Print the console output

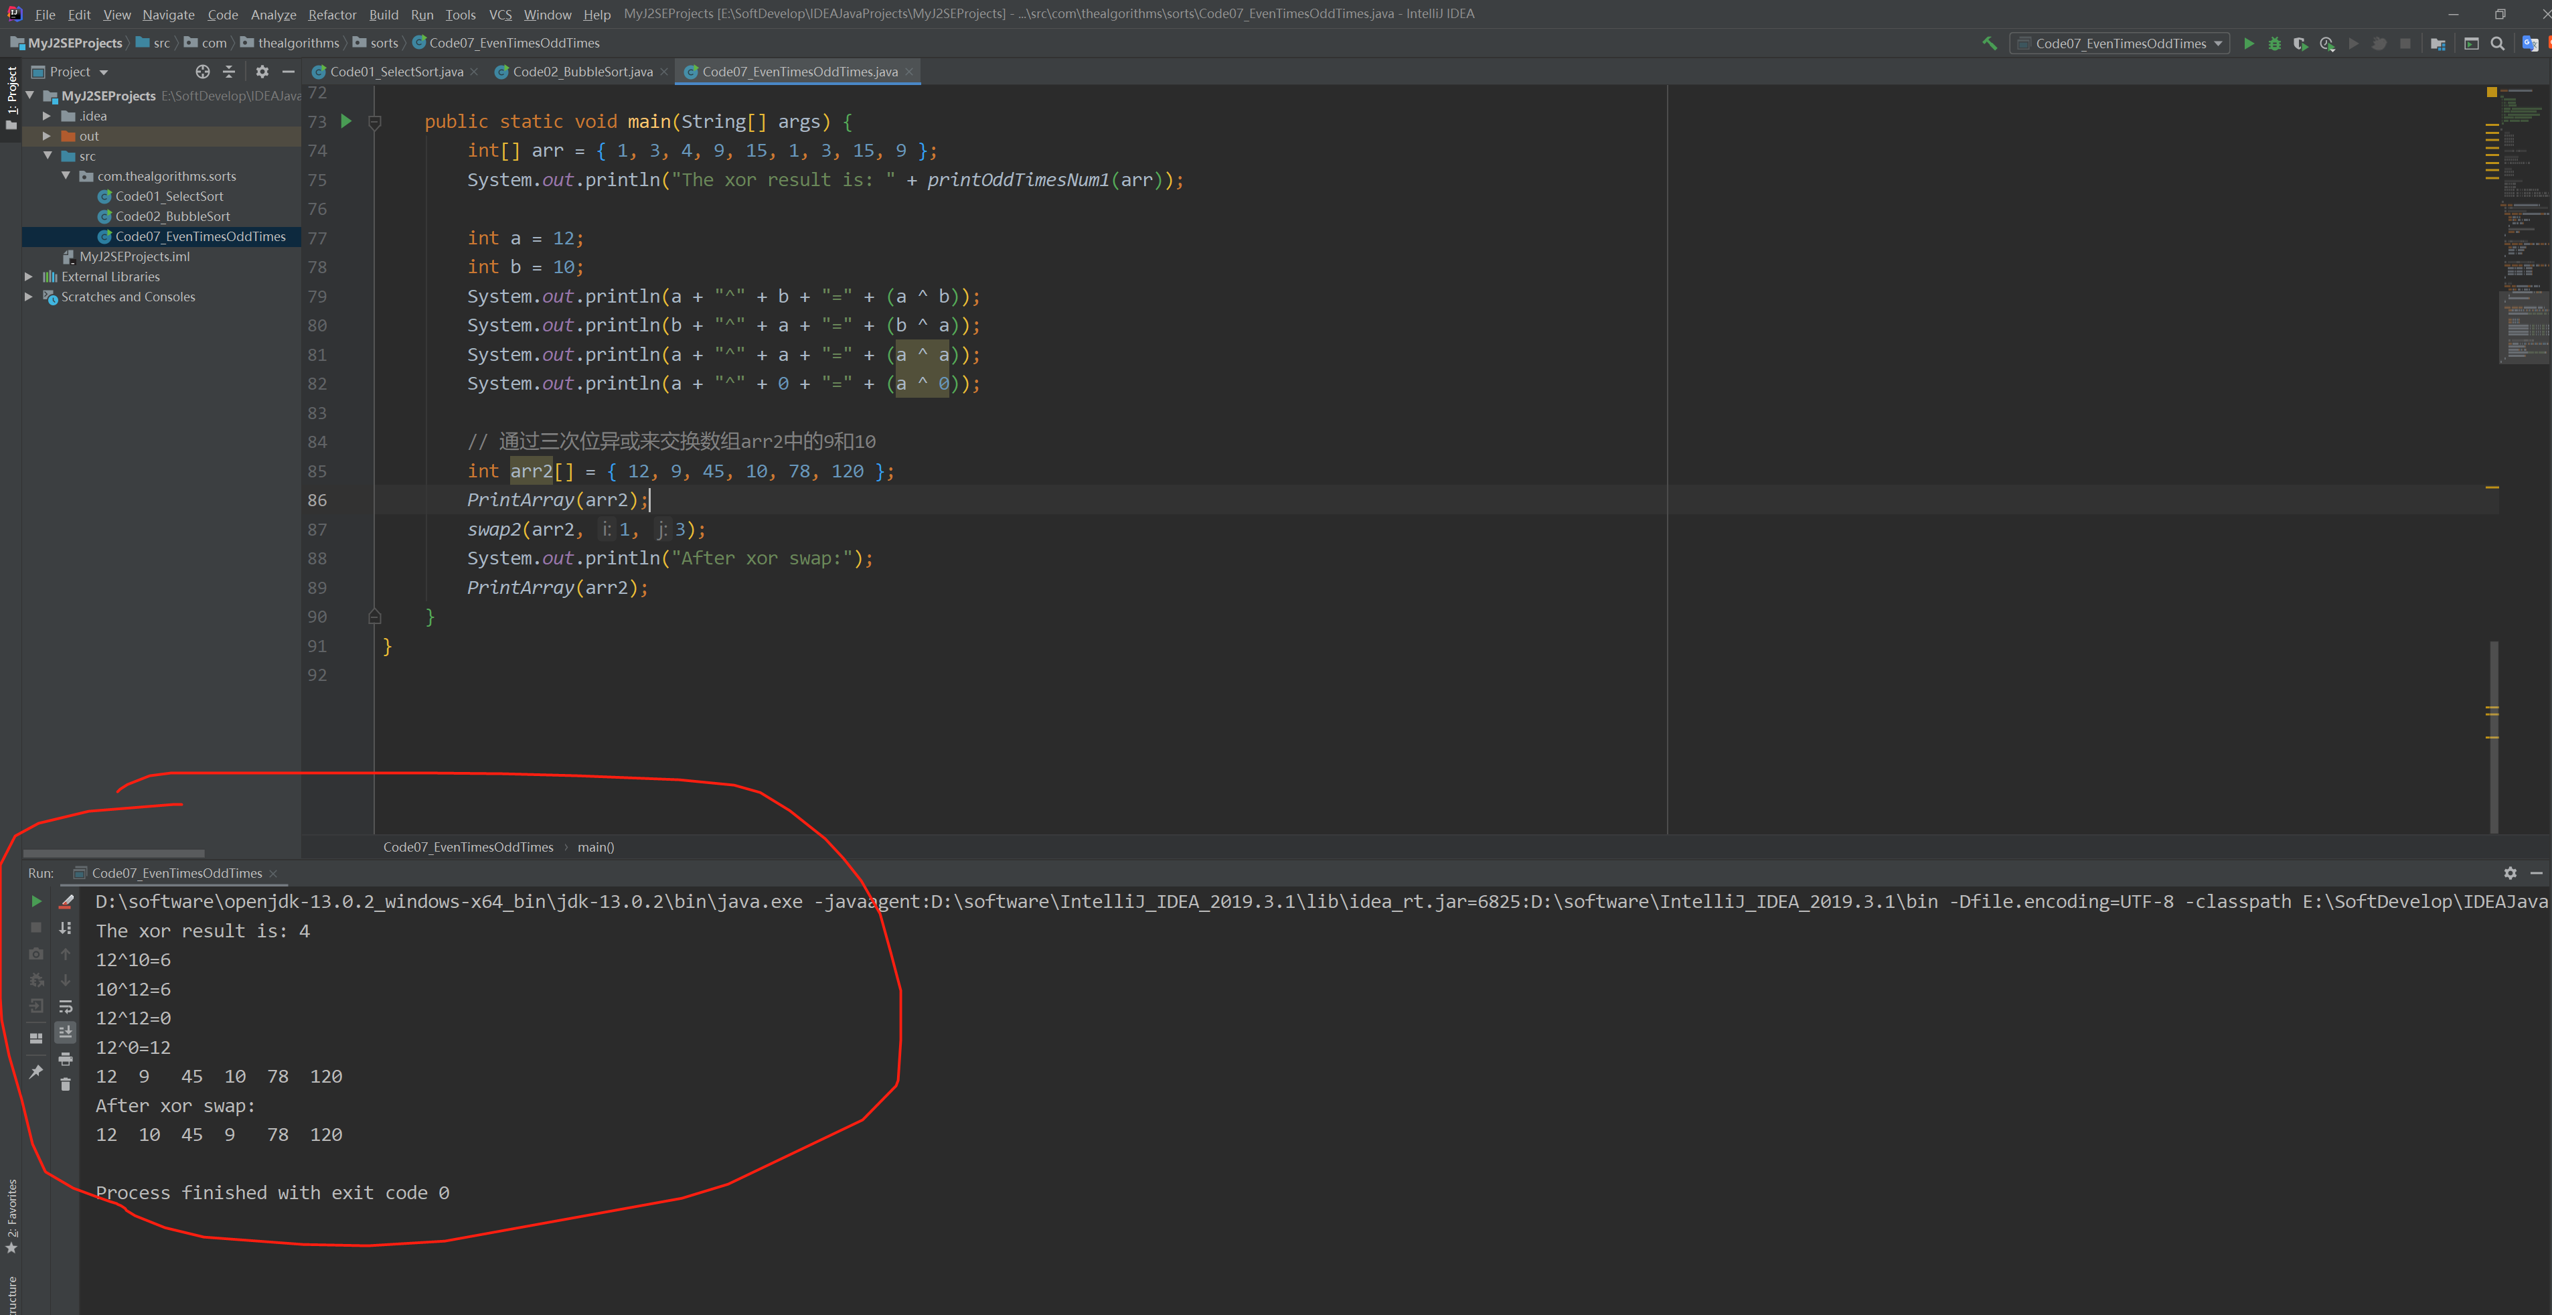[x=66, y=1059]
